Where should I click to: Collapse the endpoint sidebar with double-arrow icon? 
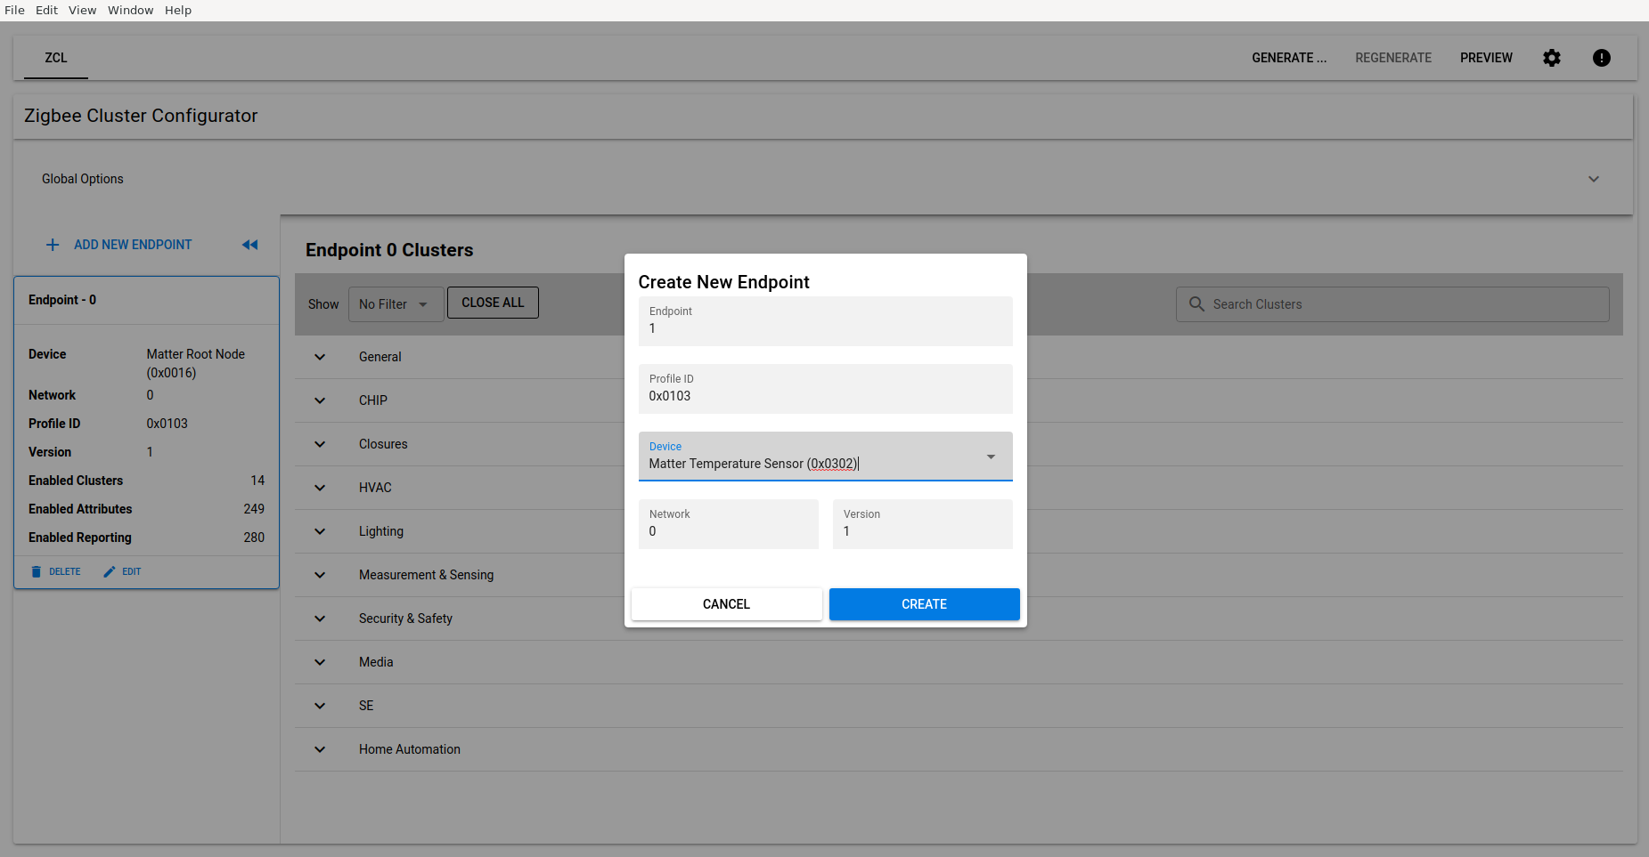point(249,245)
